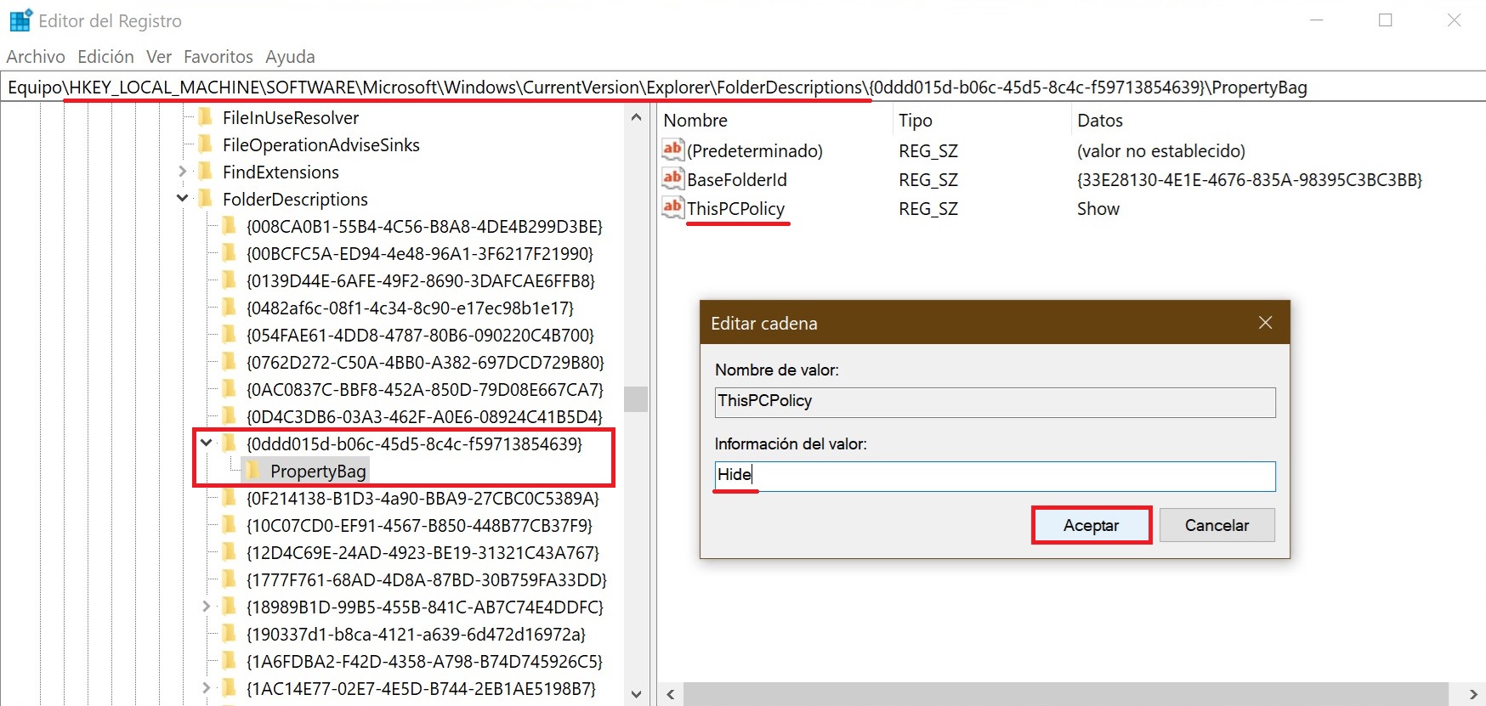
Task: Click the tree pane vertical scrollbar thumb
Action: pyautogui.click(x=636, y=399)
